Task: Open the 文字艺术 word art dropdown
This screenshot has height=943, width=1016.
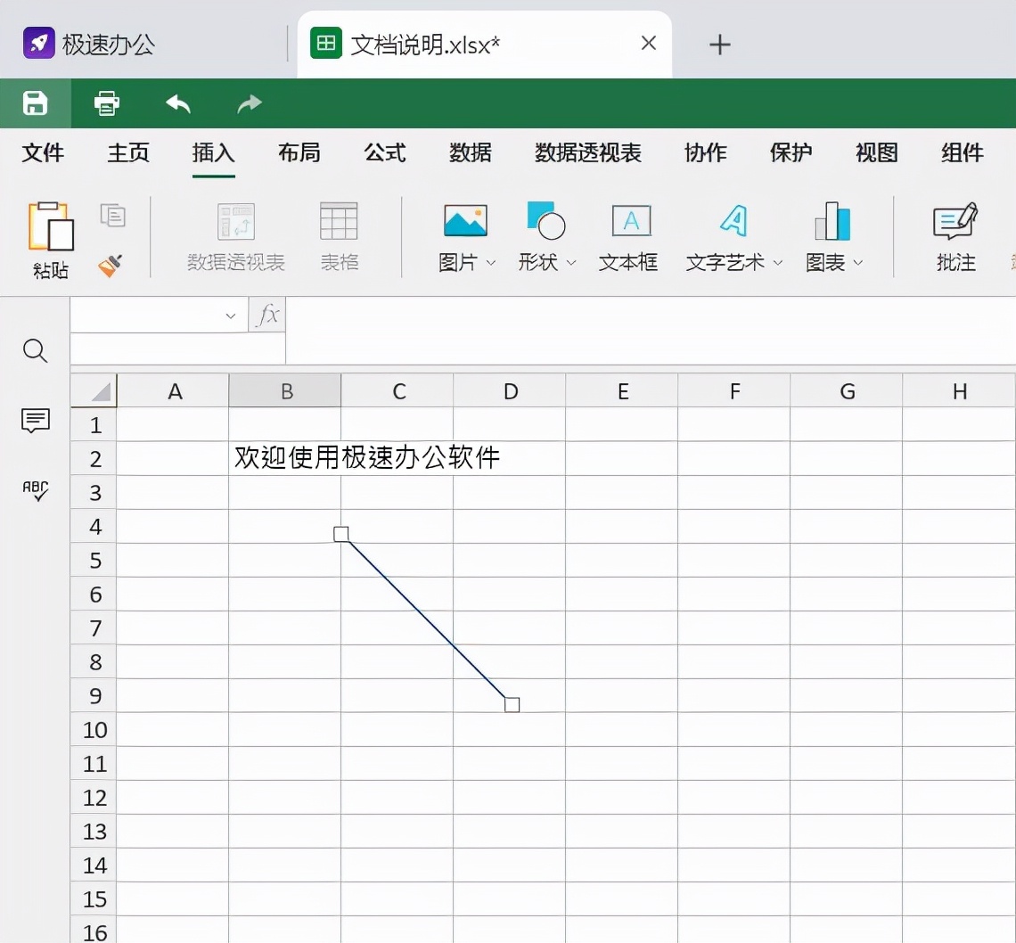Action: pos(777,264)
